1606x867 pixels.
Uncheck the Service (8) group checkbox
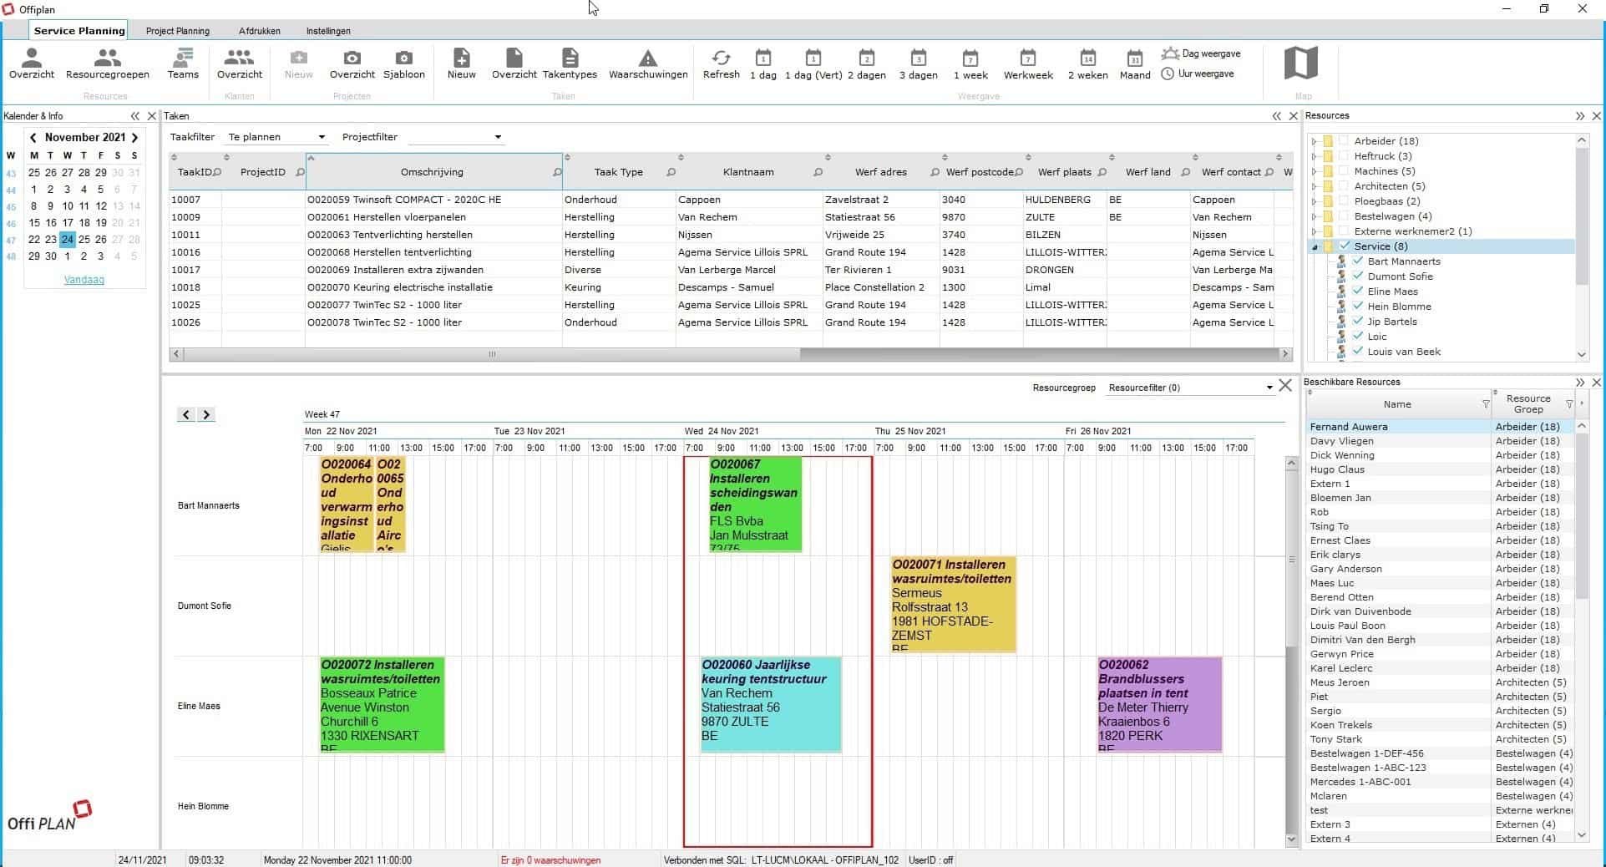click(x=1344, y=246)
